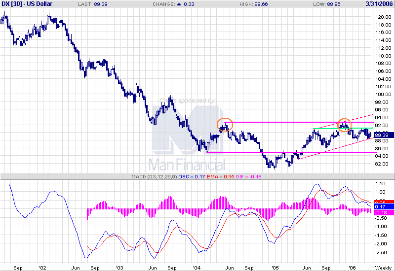
Task: Select the CHANGE 0.33 header reading
Action: pyautogui.click(x=173, y=4)
